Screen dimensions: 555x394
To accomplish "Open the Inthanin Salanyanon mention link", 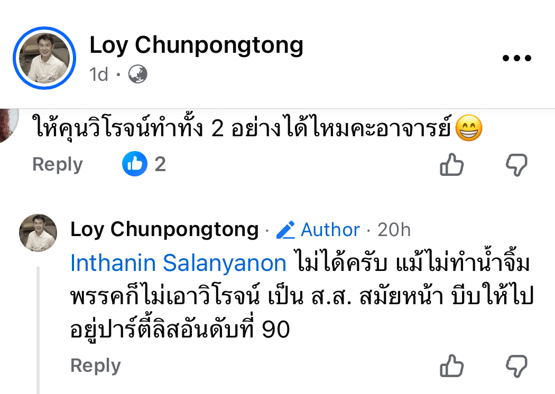I will tap(178, 263).
